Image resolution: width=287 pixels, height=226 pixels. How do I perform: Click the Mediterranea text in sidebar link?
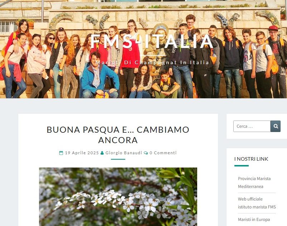coord(250,187)
